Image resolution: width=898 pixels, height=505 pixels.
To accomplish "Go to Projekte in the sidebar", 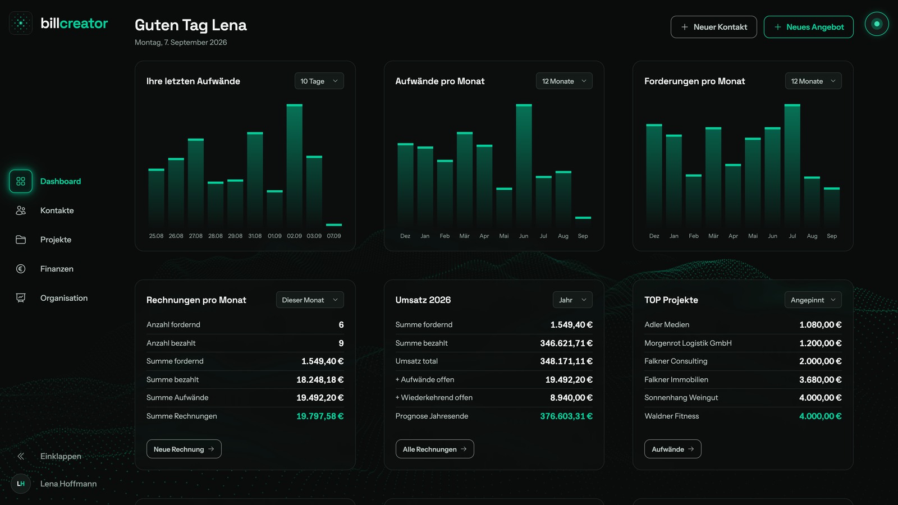I will click(56, 240).
